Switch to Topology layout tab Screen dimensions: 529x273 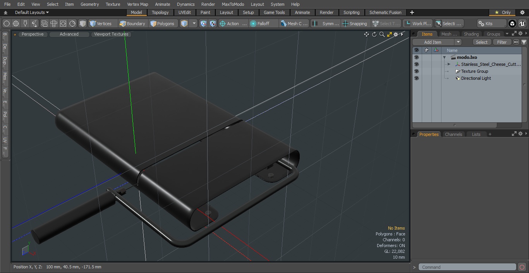point(160,12)
